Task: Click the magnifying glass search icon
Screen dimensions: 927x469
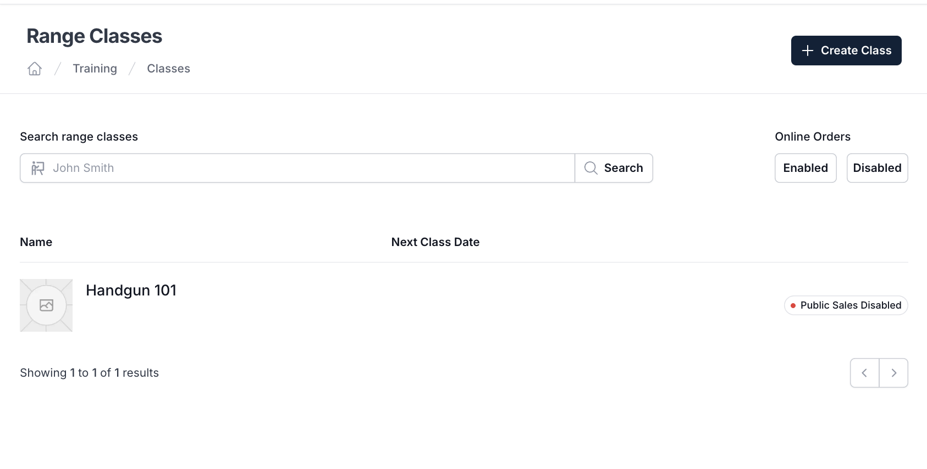Action: coord(591,168)
